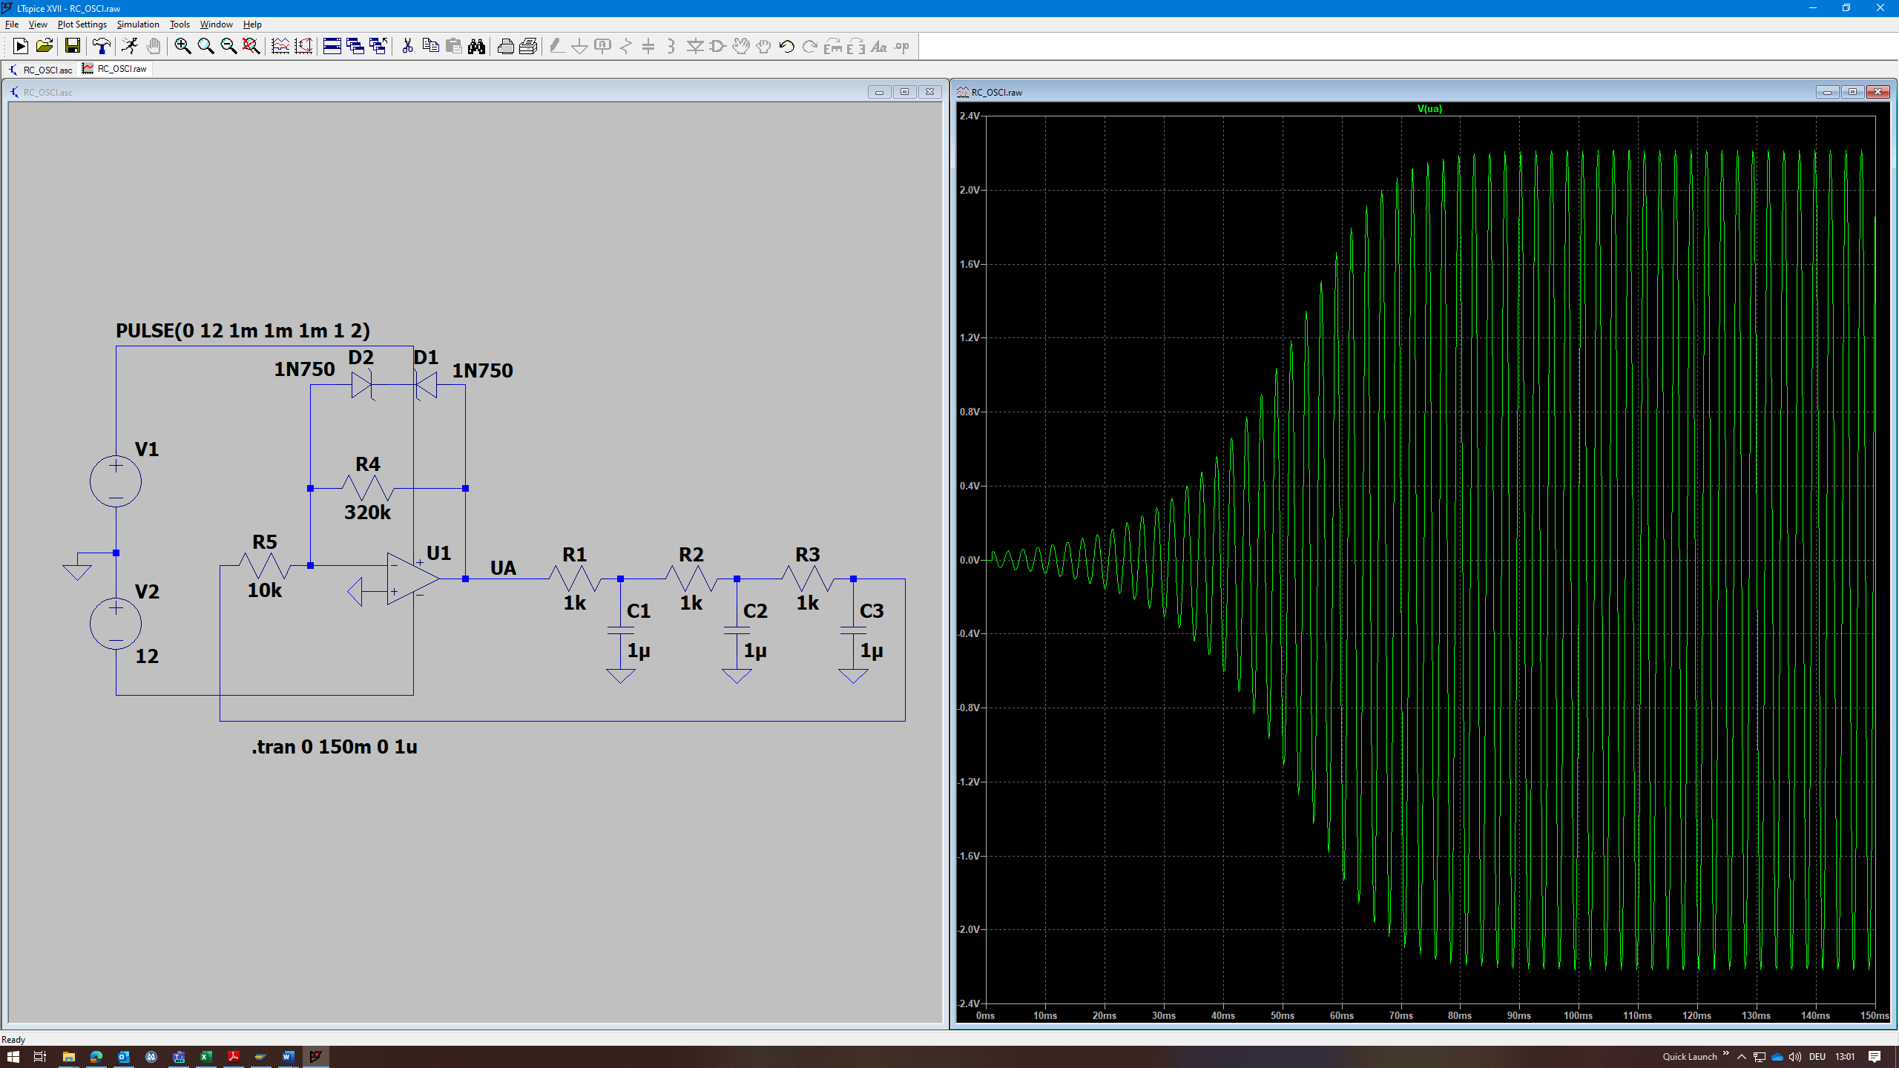Maximize the RC_OSCI.asc schematic window
The width and height of the screenshot is (1899, 1068).
[x=904, y=92]
